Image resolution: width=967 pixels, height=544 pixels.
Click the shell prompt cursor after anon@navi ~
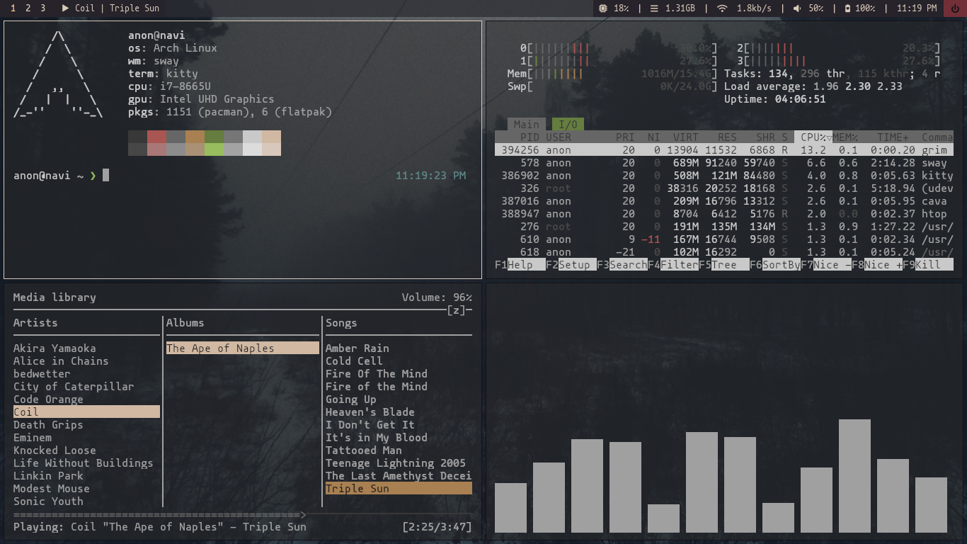106,175
